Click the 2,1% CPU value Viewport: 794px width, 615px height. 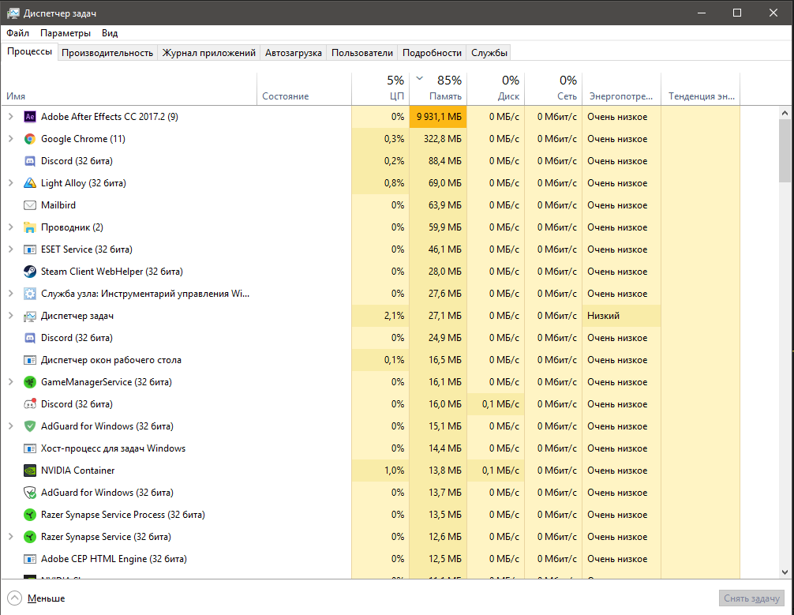pyautogui.click(x=394, y=316)
